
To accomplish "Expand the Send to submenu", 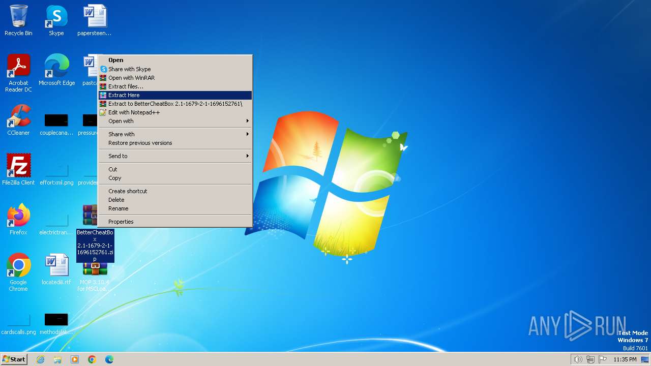I will (x=175, y=156).
